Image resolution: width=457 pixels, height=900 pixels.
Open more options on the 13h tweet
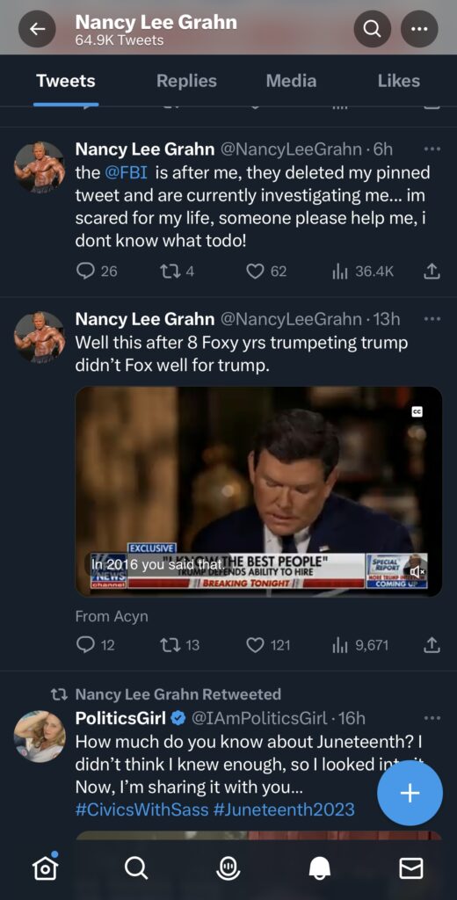pos(432,318)
